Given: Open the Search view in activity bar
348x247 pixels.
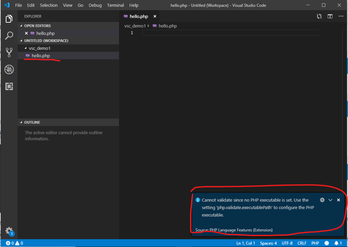Looking at the screenshot, I should [9, 36].
